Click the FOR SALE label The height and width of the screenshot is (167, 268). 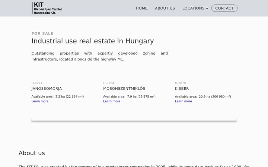(x=42, y=33)
